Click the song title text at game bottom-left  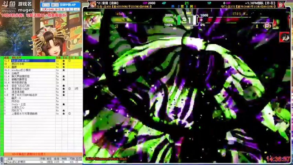(x=106, y=159)
